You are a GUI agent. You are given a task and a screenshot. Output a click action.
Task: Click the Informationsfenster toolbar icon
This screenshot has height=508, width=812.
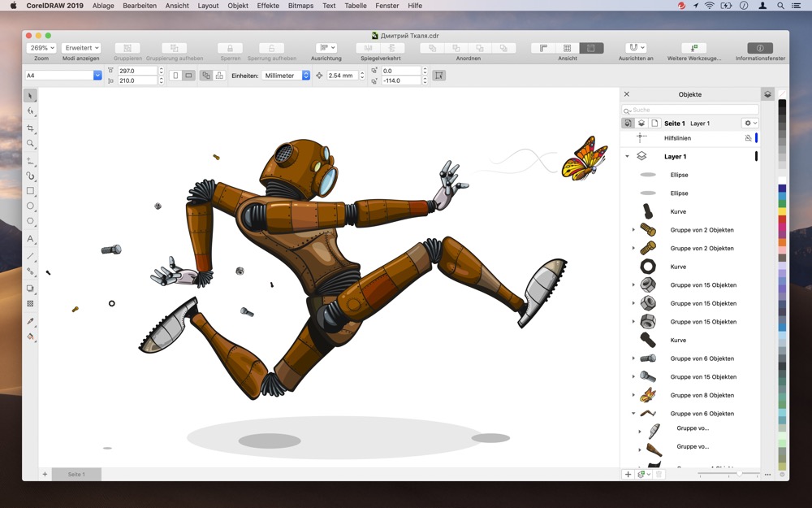click(760, 48)
